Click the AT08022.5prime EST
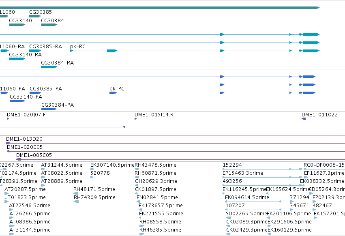Image resolution: width=345 pixels, height=236 pixels. coord(43,177)
